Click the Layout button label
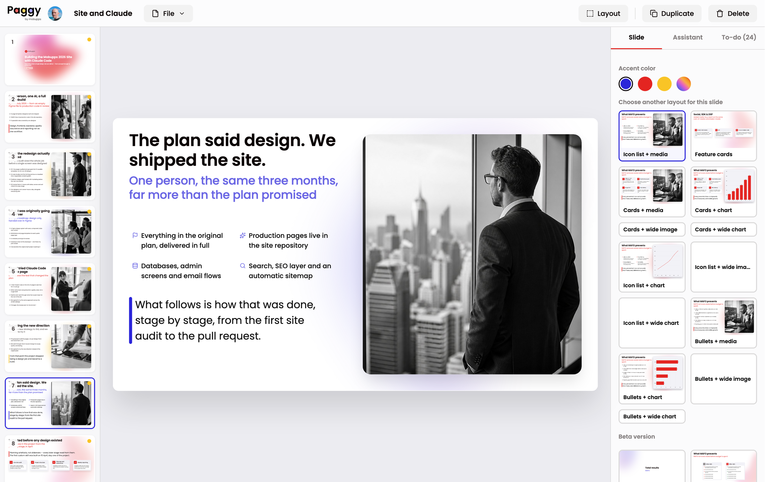 tap(609, 13)
